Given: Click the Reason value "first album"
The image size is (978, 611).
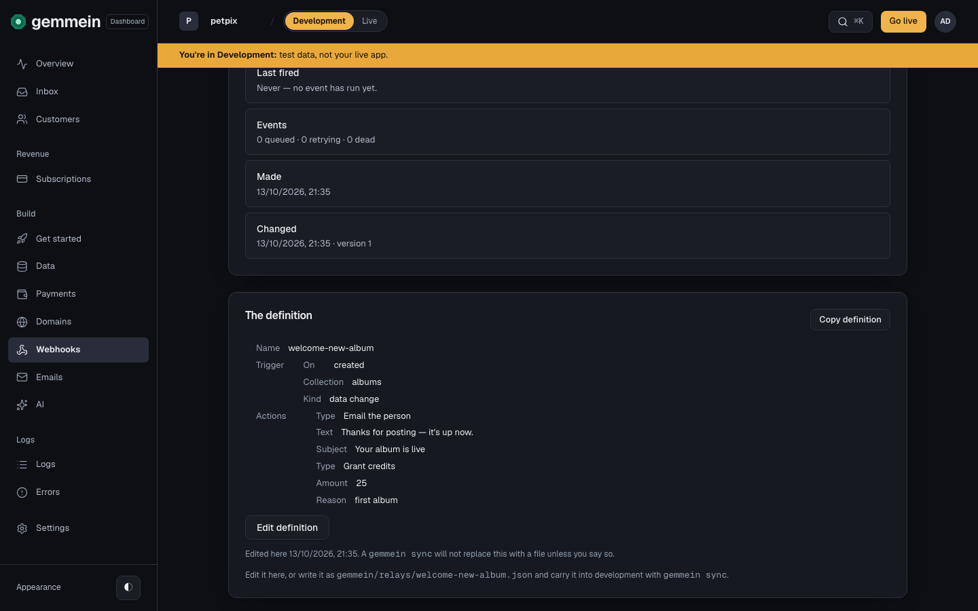Looking at the screenshot, I should click(x=376, y=500).
